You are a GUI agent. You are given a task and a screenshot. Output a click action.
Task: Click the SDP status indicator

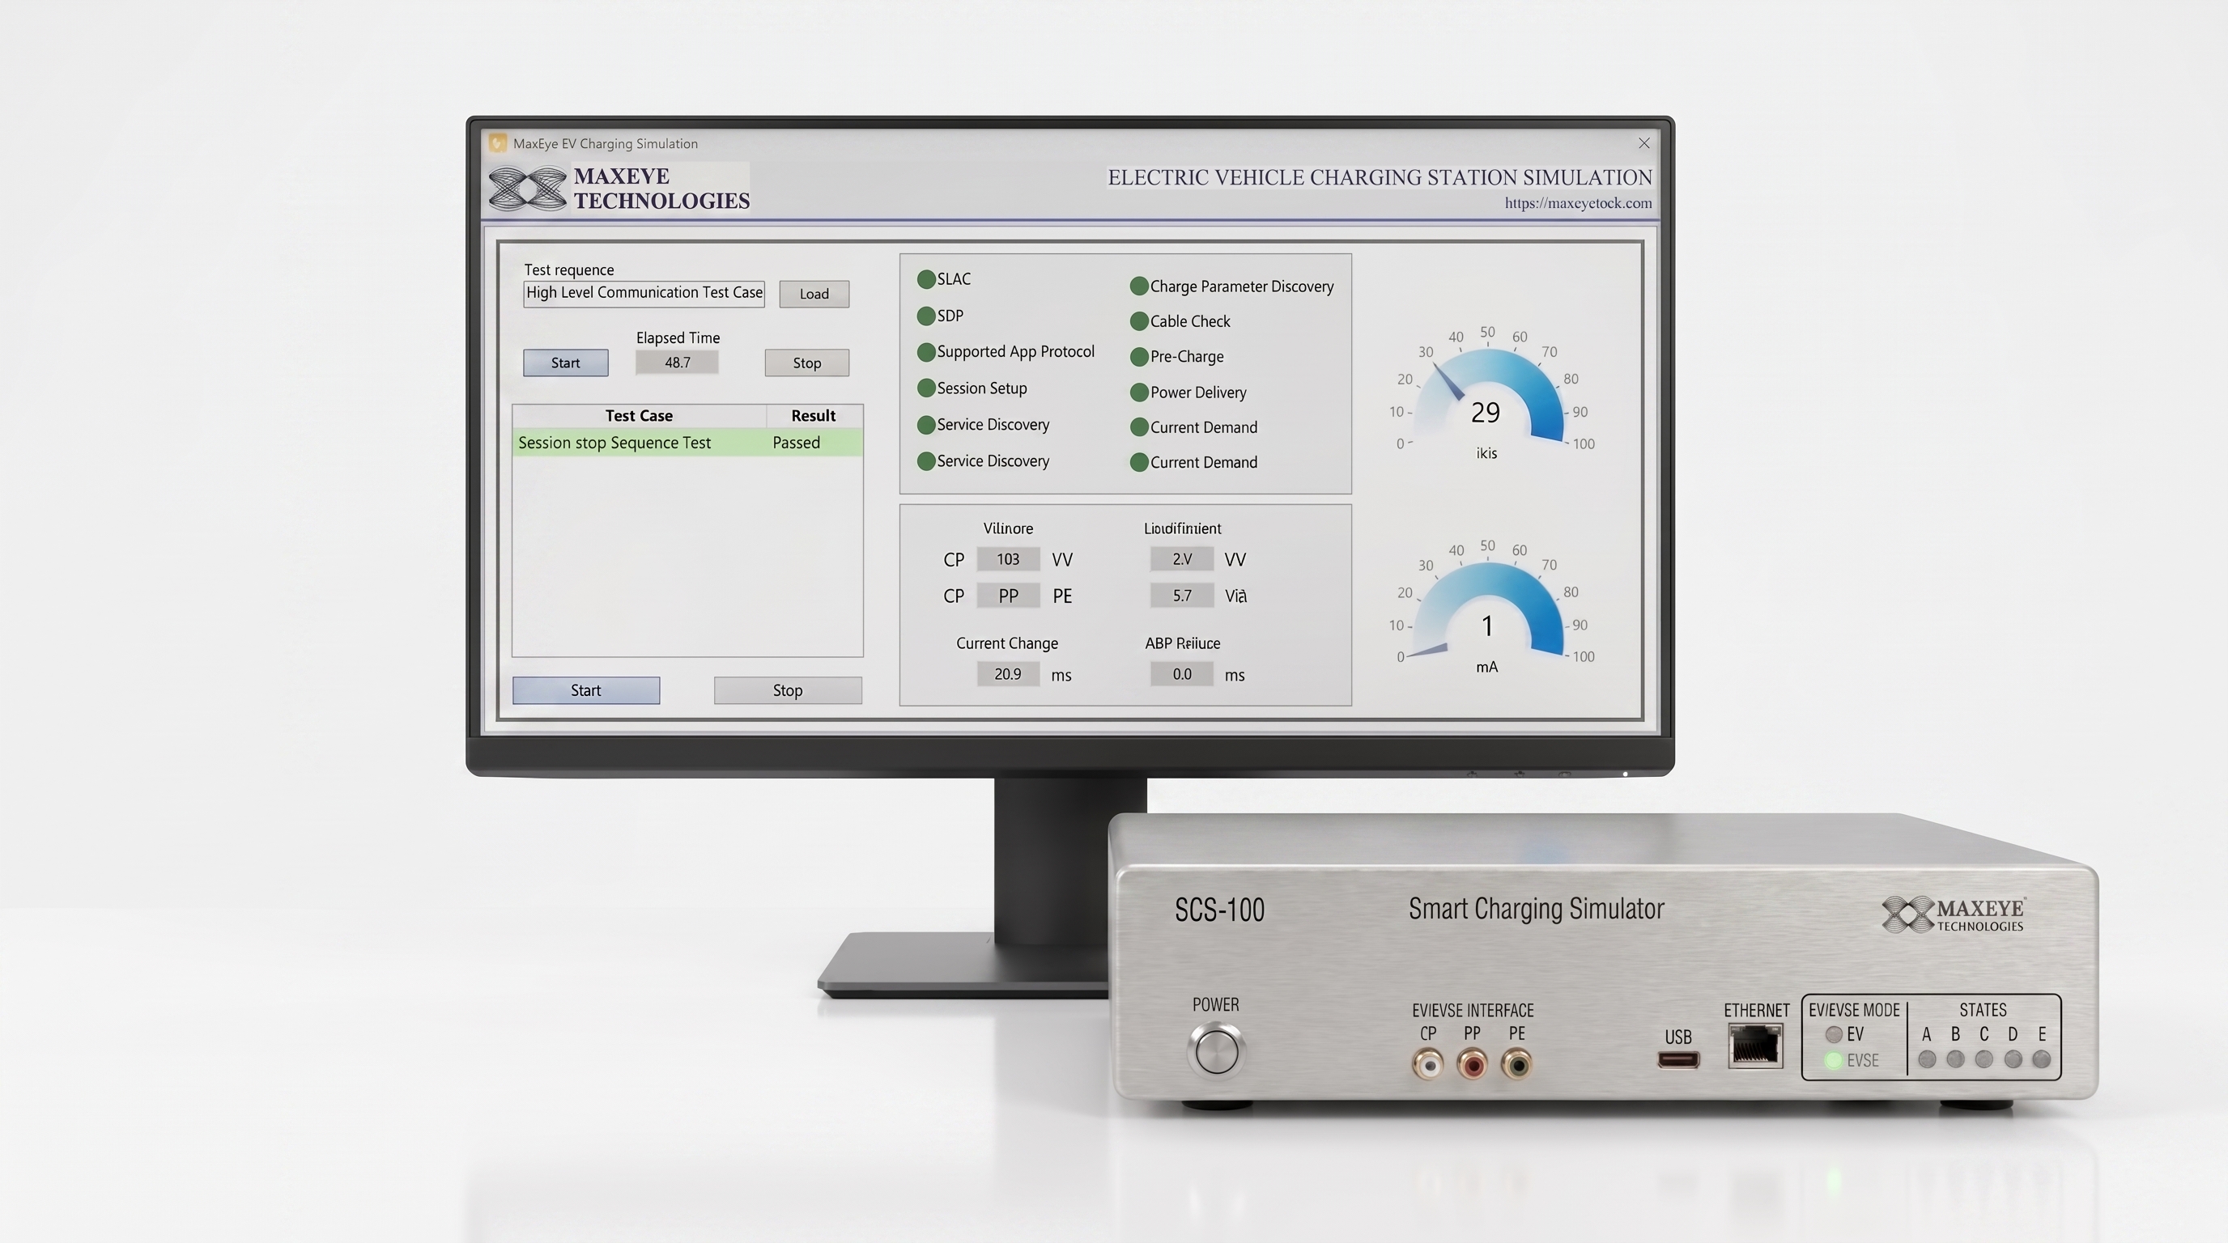pyautogui.click(x=926, y=316)
